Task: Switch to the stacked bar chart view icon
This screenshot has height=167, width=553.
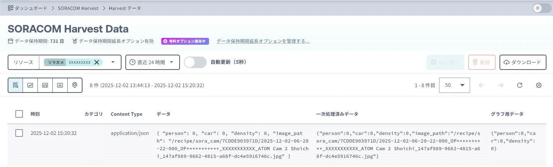Action: click(x=45, y=85)
